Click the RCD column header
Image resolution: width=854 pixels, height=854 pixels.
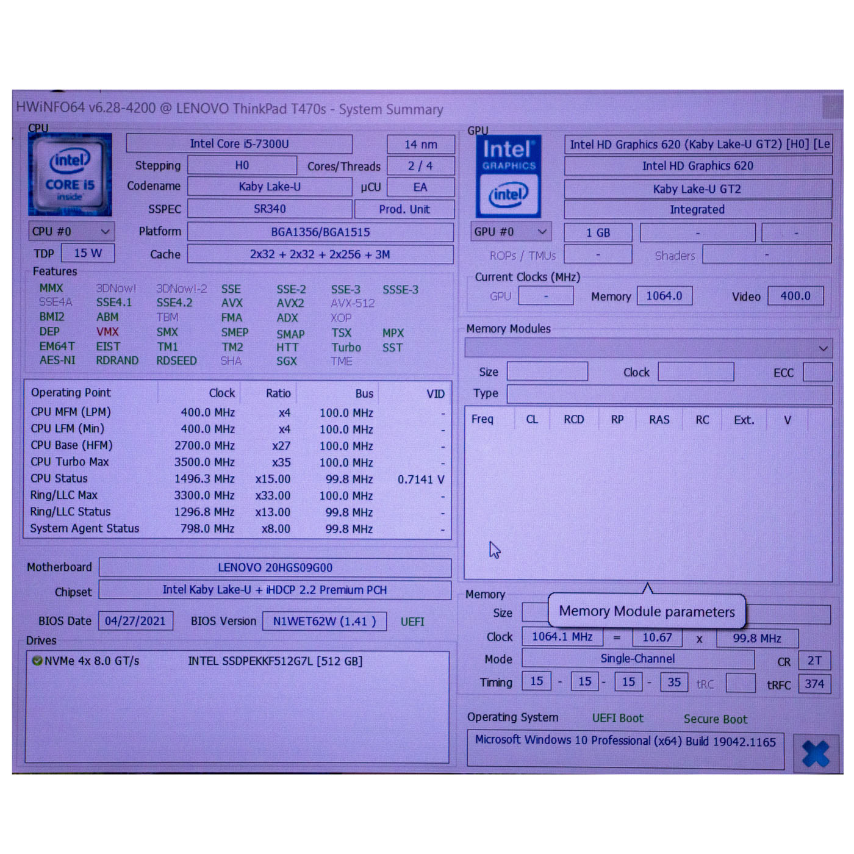[x=574, y=420]
